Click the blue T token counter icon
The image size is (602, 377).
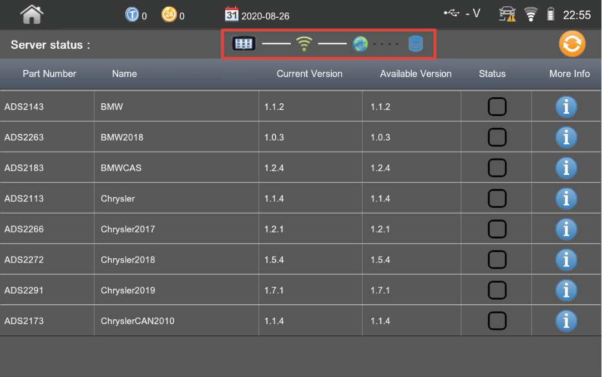click(x=132, y=14)
